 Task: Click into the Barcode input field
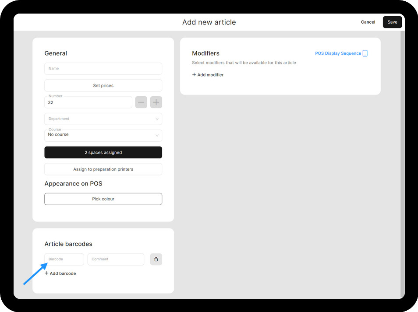[64, 259]
